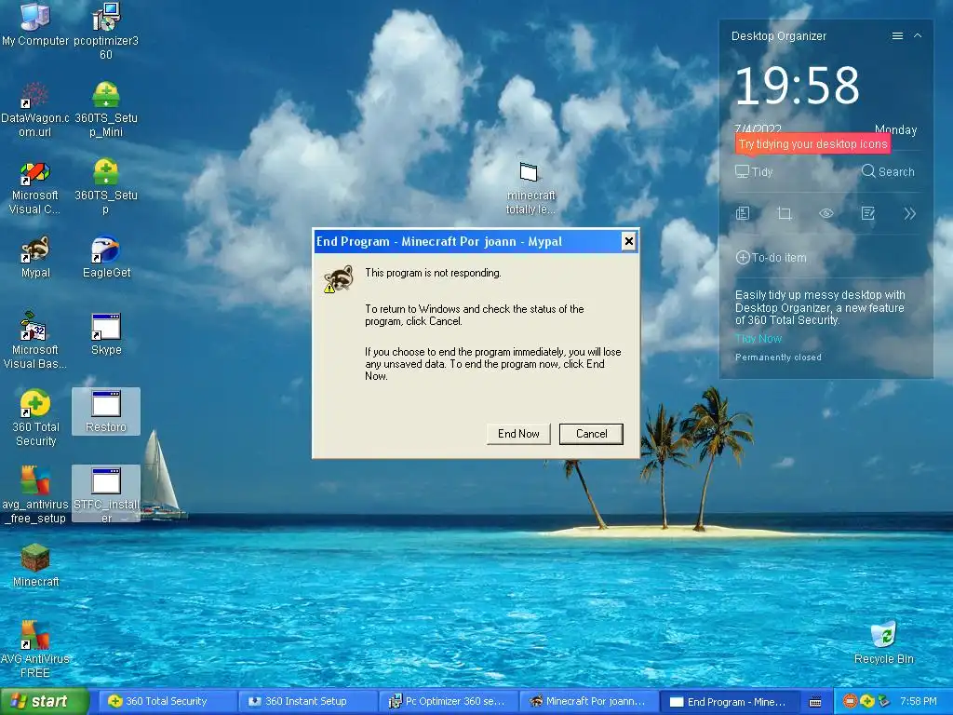Click the Try tidying your desktop icons tooltip
This screenshot has height=715, width=953.
pos(812,144)
